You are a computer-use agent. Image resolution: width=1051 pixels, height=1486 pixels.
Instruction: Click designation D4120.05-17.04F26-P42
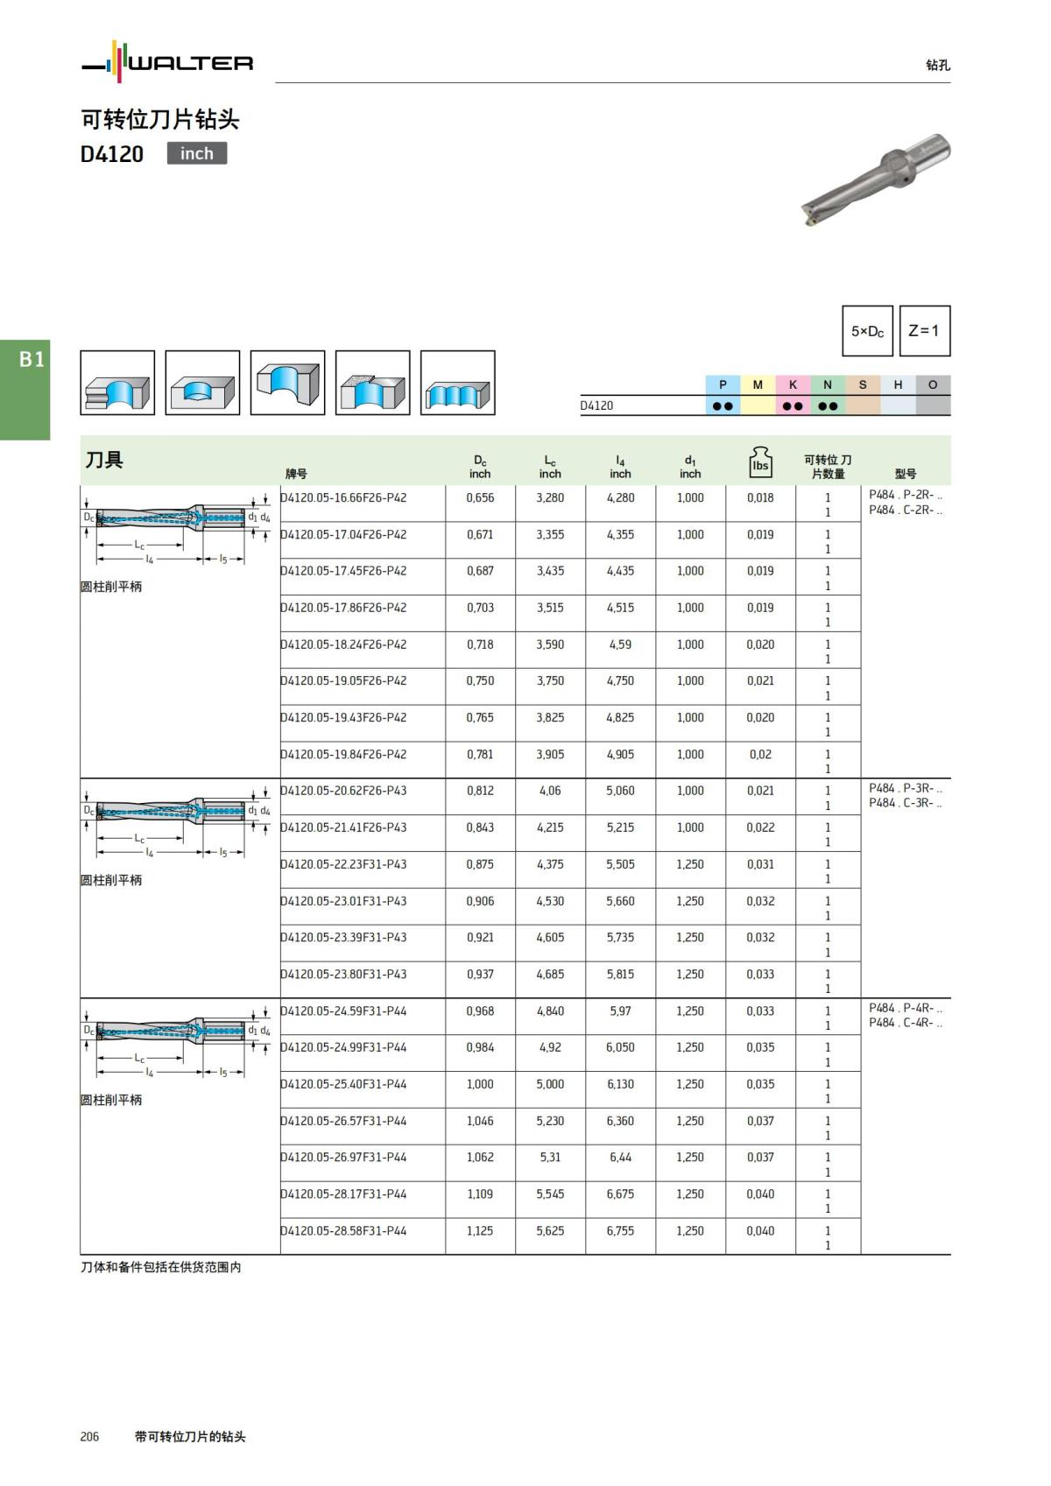(x=343, y=534)
